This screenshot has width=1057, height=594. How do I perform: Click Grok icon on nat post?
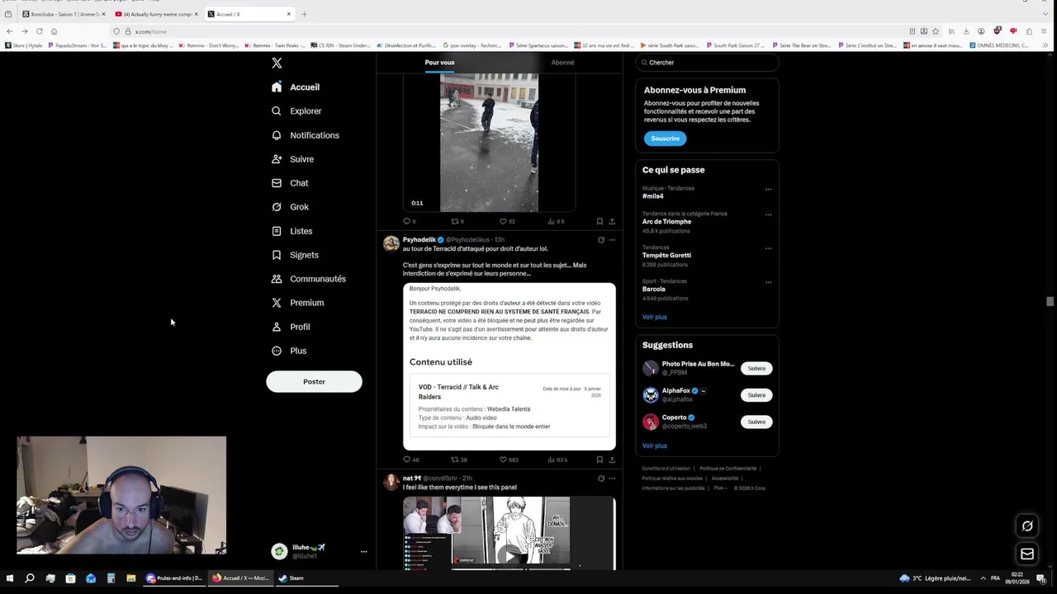point(600,478)
